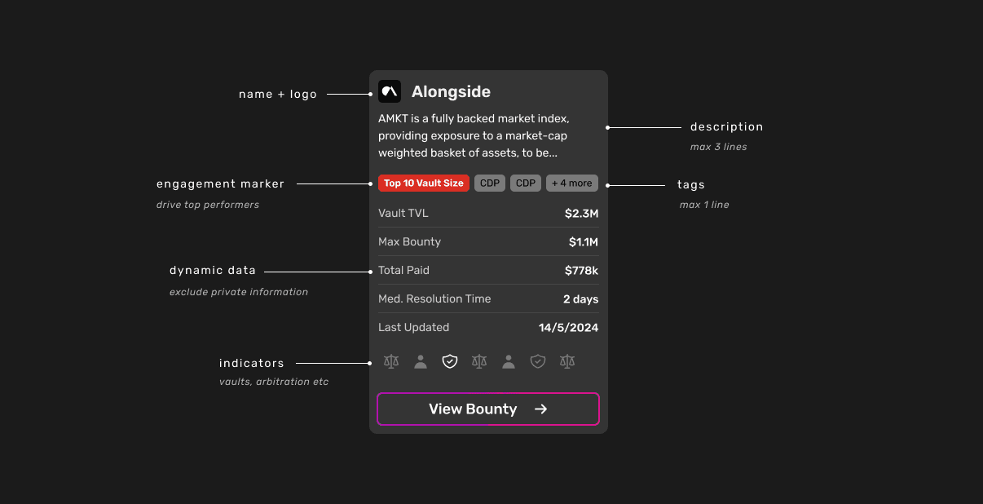Click the 'engagement marker' annotation label
983x504 pixels.
(x=221, y=184)
